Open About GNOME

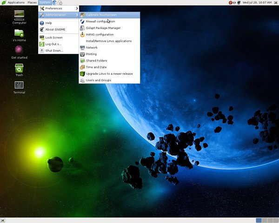coord(59,30)
